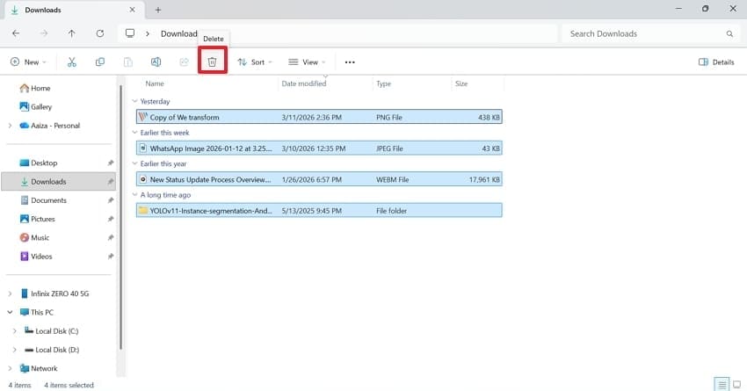Open Gallery in navigation pane
Viewport: 747px width, 391px height.
(36, 106)
